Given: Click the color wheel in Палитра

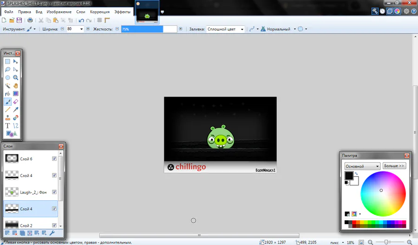Looking at the screenshot, I should [x=383, y=194].
